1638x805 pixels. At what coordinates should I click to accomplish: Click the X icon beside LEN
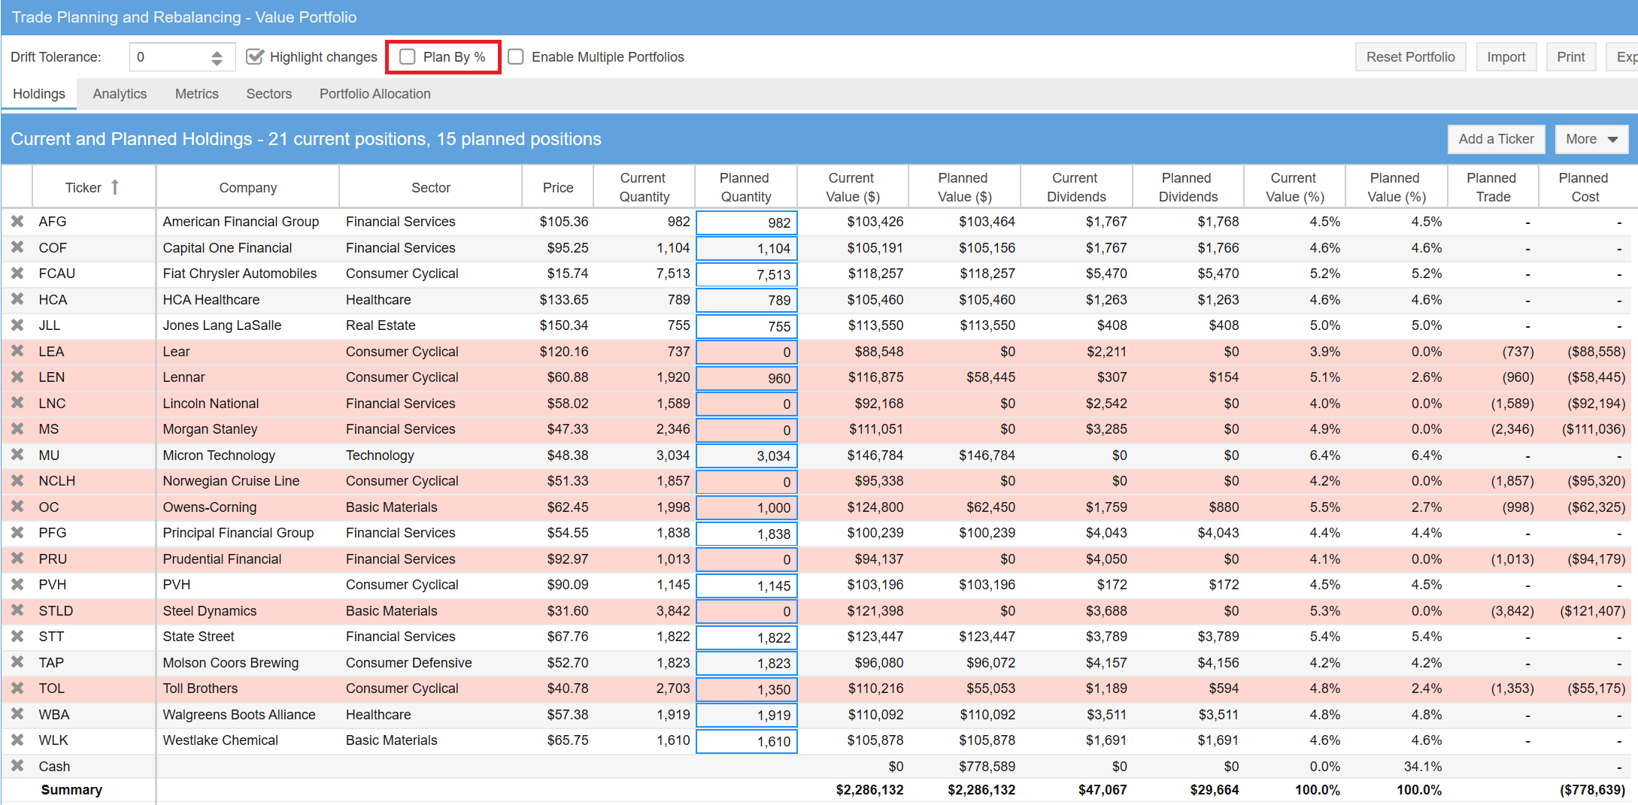click(x=17, y=377)
